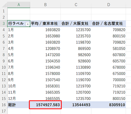Select the 5月 row label
This screenshot has width=131, height=114.
point(19,55)
